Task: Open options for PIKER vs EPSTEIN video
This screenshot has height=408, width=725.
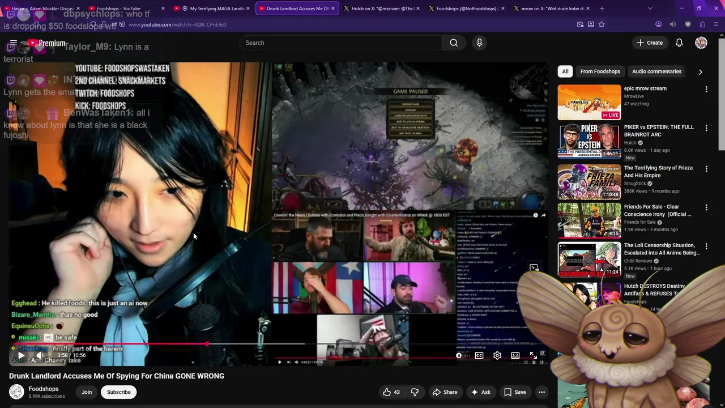Action: (x=706, y=128)
